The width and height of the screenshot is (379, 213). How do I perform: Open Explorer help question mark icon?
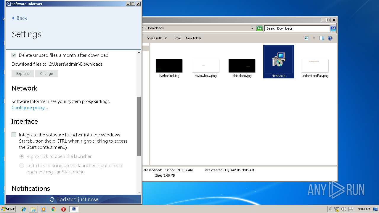330,38
